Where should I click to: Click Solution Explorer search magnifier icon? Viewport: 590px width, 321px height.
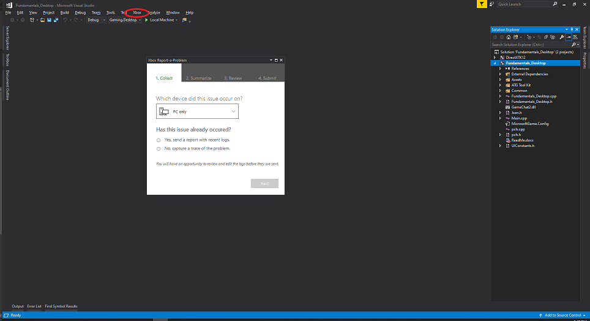(573, 45)
